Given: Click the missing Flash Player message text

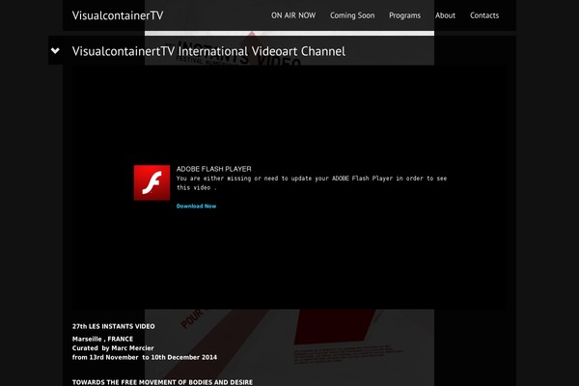Looking at the screenshot, I should (312, 182).
